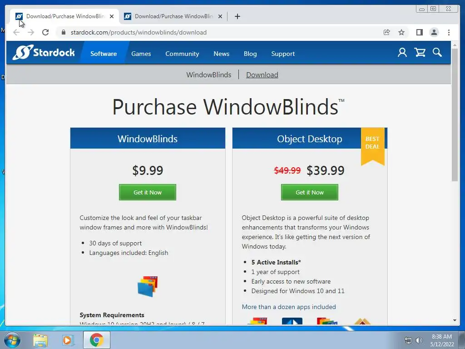Image resolution: width=465 pixels, height=349 pixels.
Task: Click 'Languages included: English' bullet
Action: 129,253
